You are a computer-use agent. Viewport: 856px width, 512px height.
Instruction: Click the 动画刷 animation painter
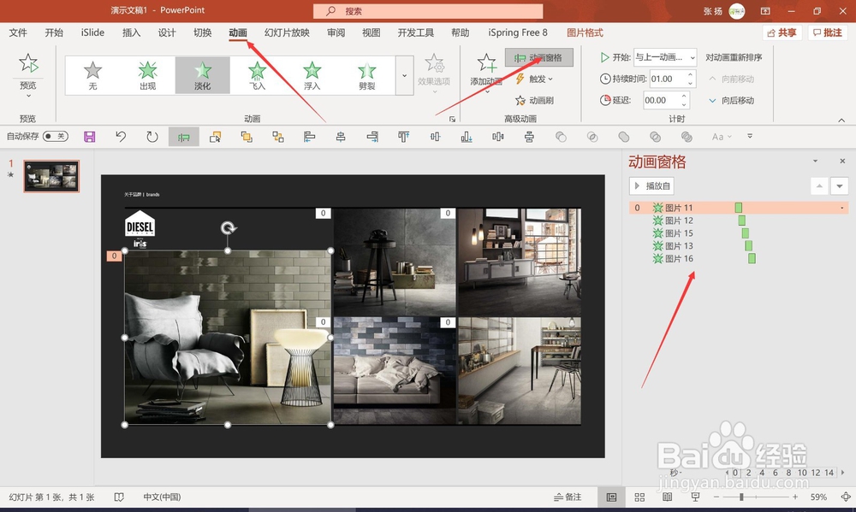534,100
